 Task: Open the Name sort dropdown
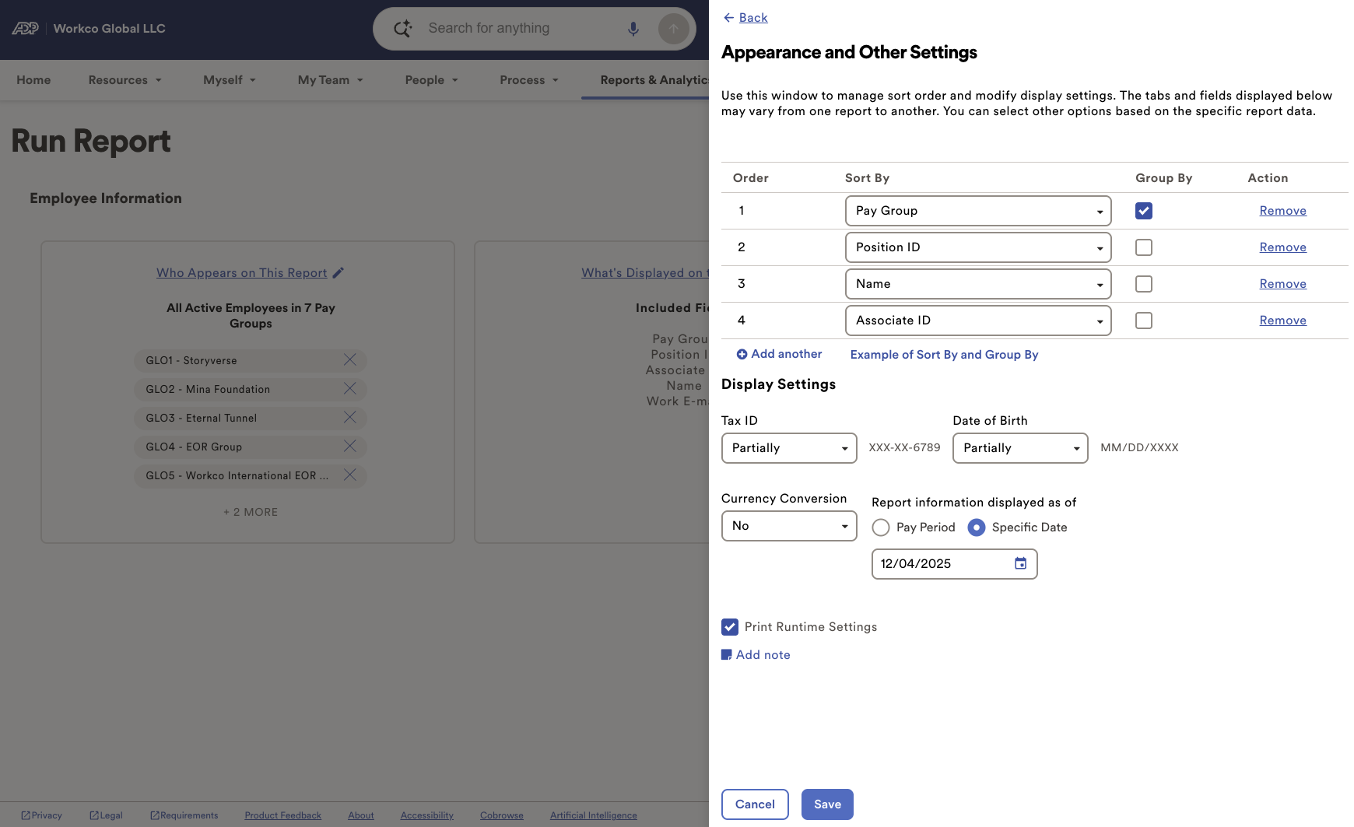pyautogui.click(x=978, y=284)
